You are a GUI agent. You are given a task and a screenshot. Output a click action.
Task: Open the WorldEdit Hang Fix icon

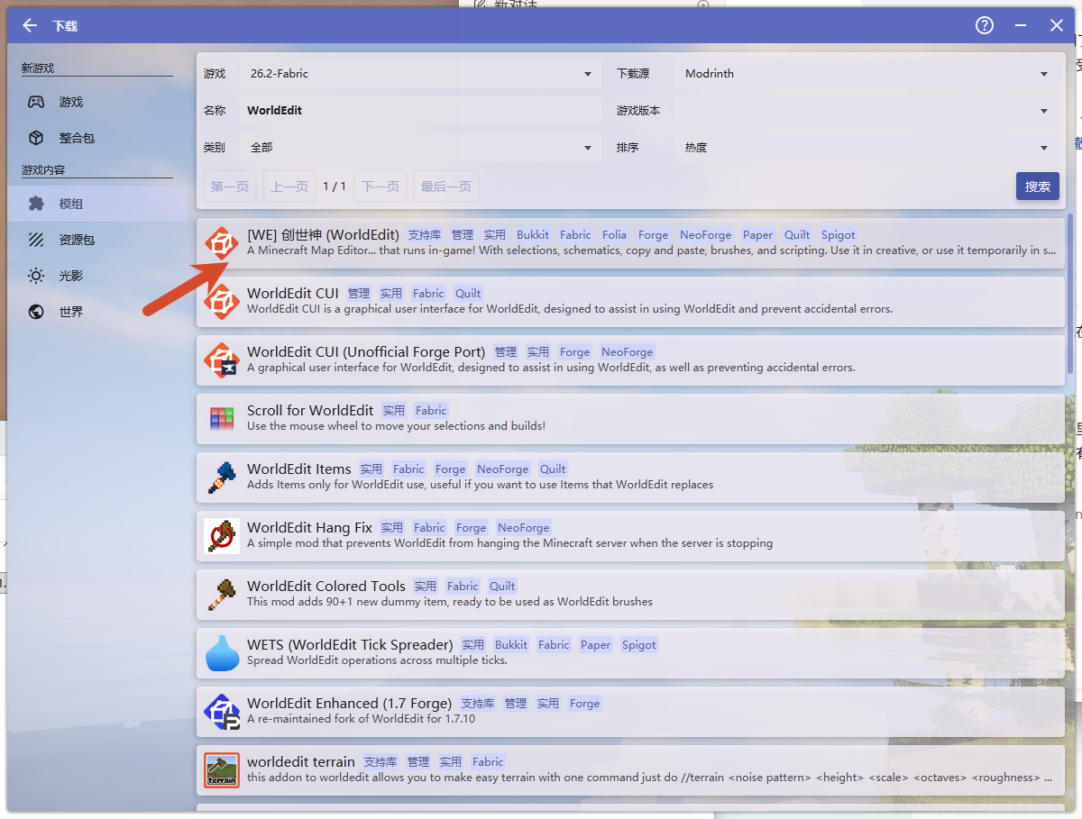[x=222, y=535]
